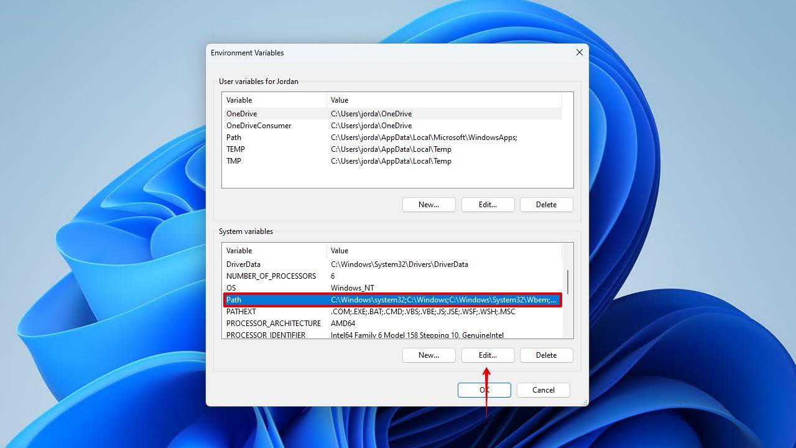Click Delete under User variables
This screenshot has width=796, height=448.
tap(546, 205)
